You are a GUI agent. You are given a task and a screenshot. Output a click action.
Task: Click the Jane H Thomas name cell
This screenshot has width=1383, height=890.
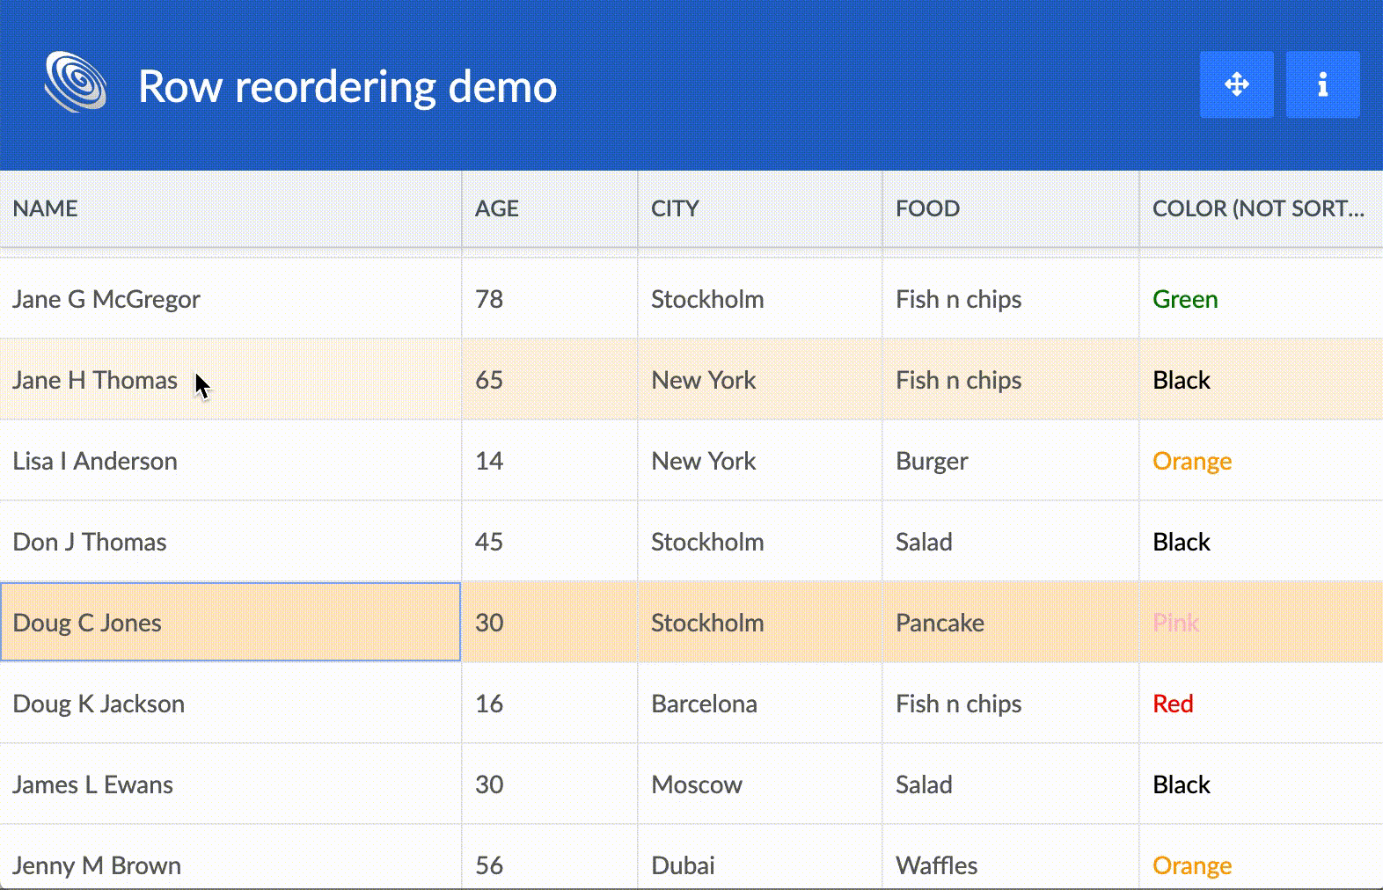95,380
